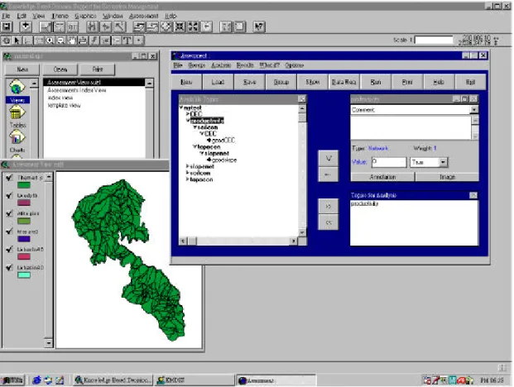Collapse the slopenet node containing goodslope

pyautogui.click(x=202, y=153)
